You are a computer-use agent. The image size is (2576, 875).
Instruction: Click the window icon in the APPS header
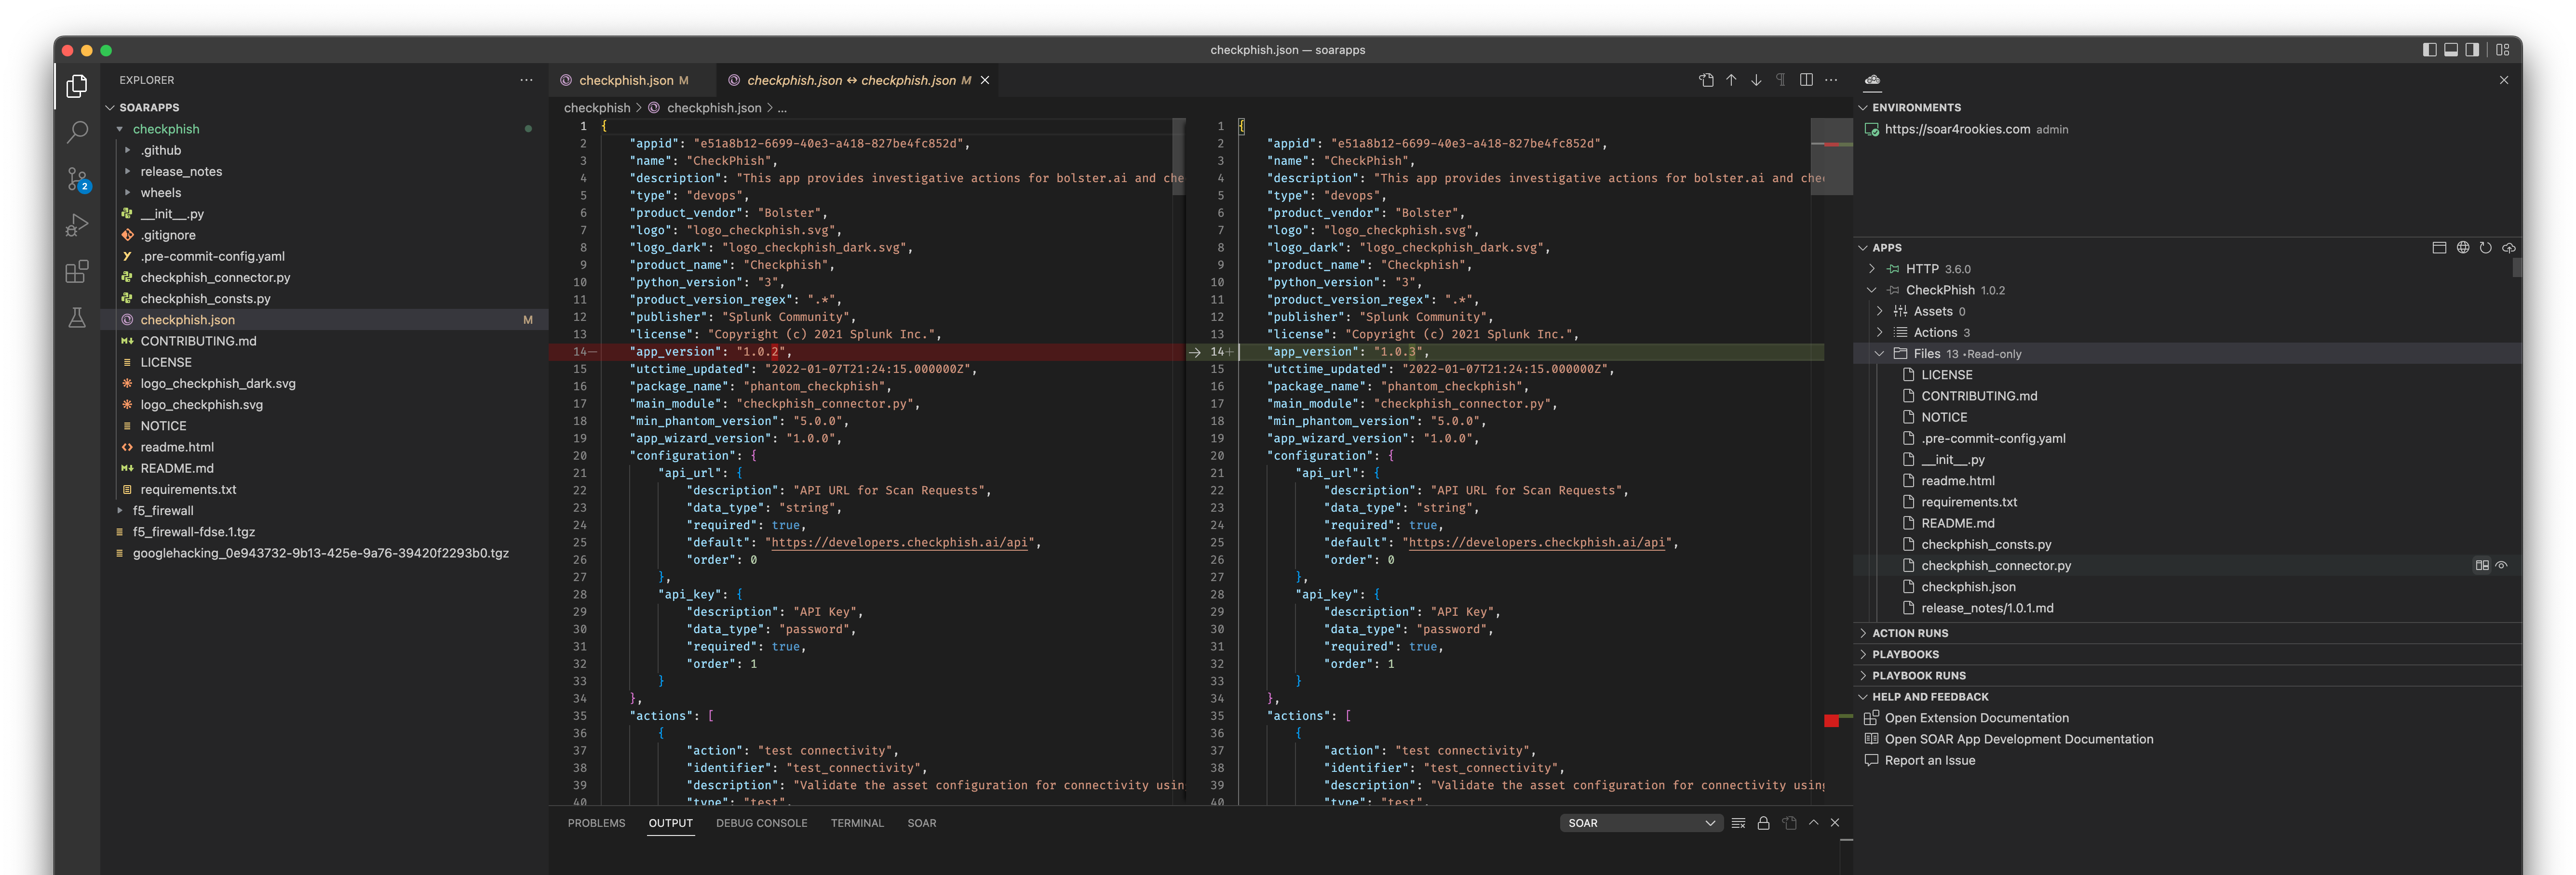2439,248
